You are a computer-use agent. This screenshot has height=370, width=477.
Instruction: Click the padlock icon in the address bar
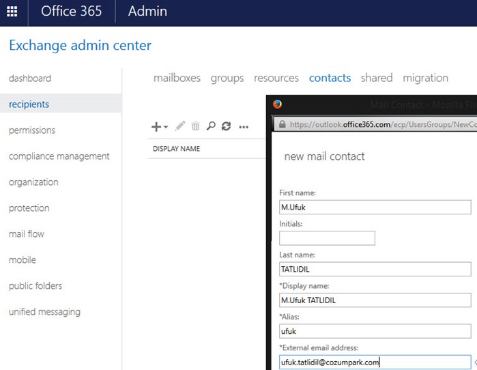tap(283, 124)
